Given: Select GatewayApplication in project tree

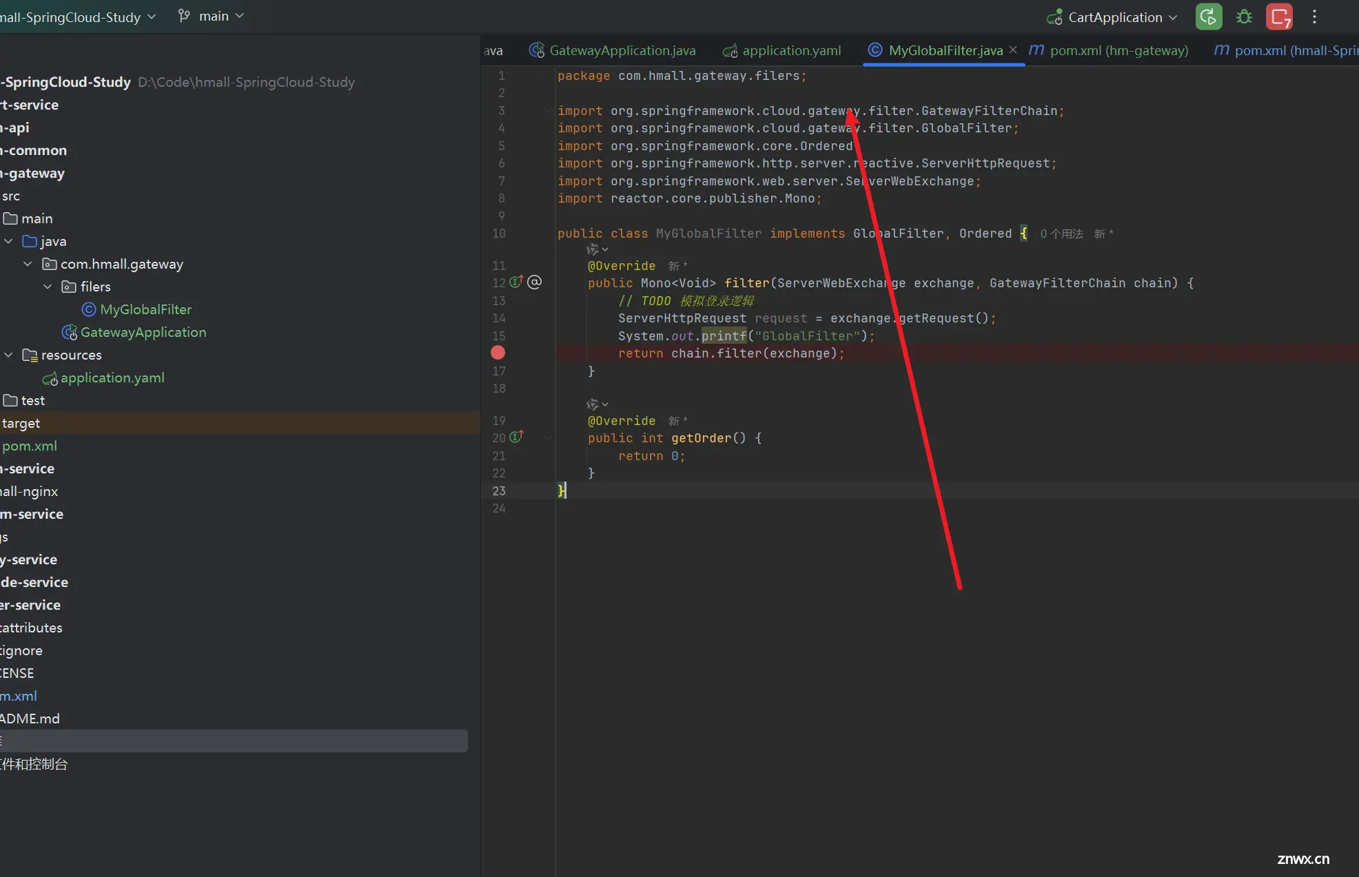Looking at the screenshot, I should (143, 332).
